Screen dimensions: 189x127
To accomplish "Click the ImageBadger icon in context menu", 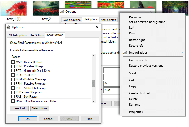I will pos(125,53).
